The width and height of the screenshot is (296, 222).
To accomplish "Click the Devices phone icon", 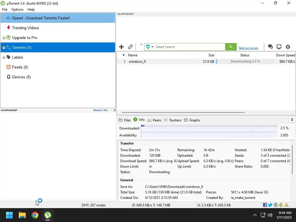I will click(x=8, y=77).
